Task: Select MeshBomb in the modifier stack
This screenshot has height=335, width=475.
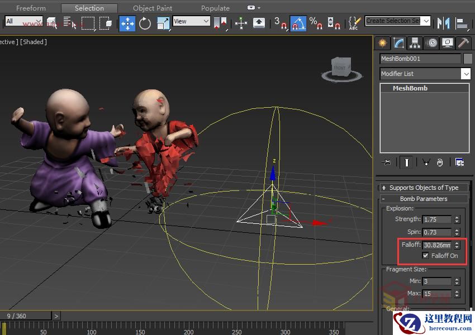Action: [x=410, y=88]
